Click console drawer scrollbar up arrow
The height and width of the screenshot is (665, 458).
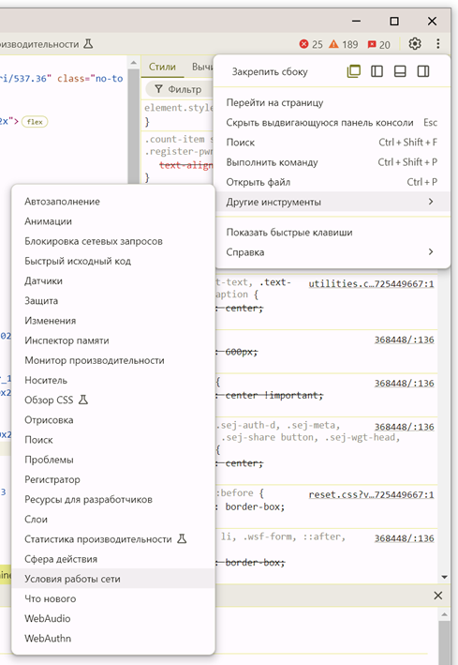(x=445, y=614)
